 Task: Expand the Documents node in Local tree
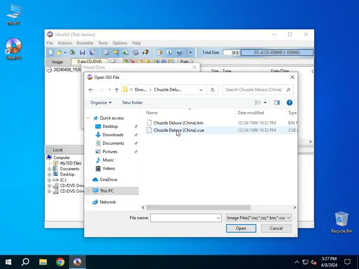(49, 169)
